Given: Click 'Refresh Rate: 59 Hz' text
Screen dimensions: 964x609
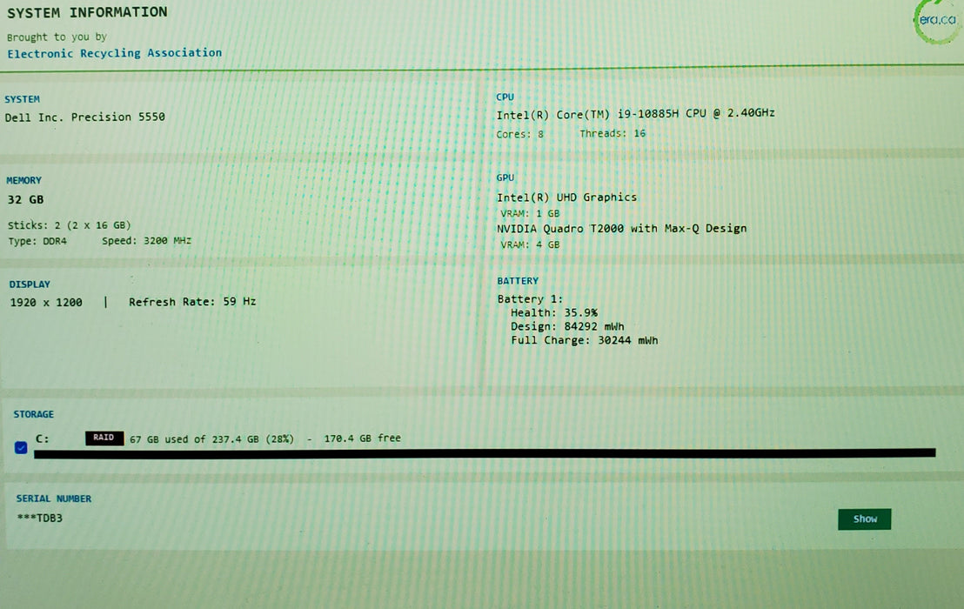Looking at the screenshot, I should click(192, 302).
